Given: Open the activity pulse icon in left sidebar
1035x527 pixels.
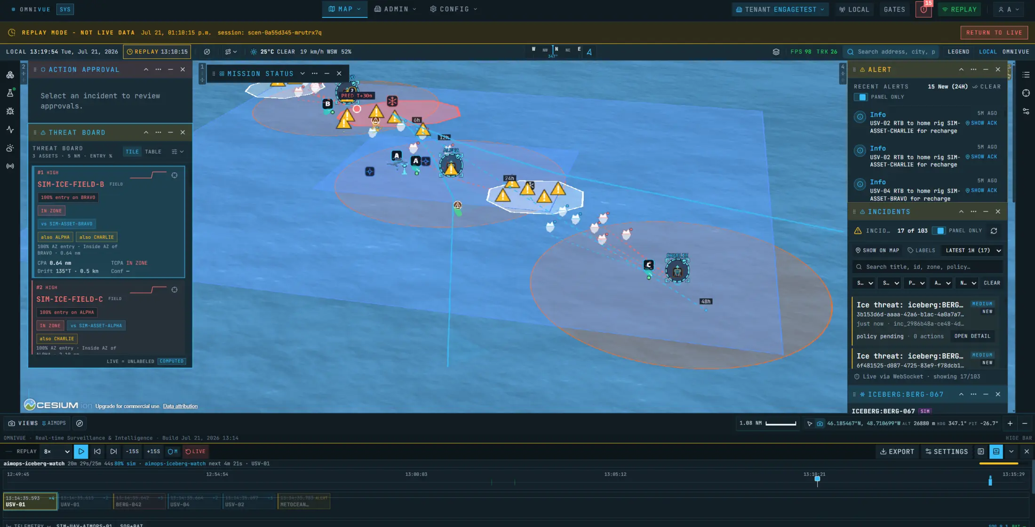Looking at the screenshot, I should point(10,130).
